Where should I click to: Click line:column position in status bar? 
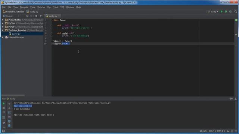click(x=203, y=131)
